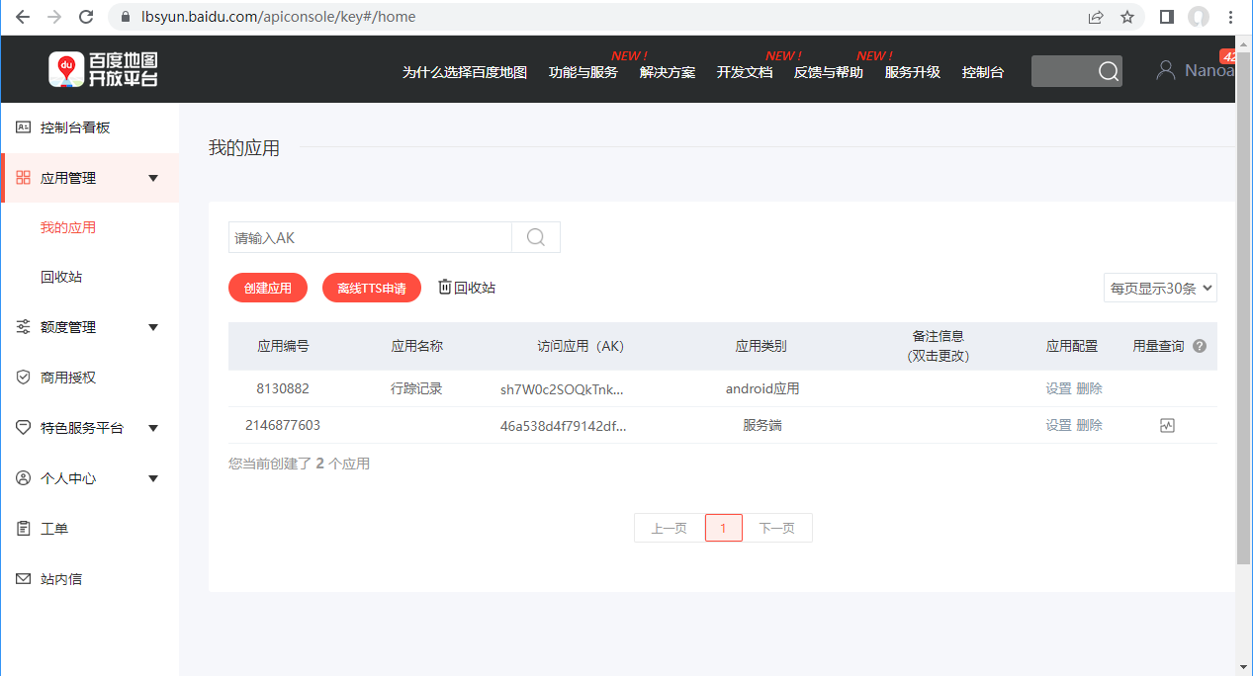1253x676 pixels.
Task: Click the Nanoa username text
Action: click(1209, 70)
